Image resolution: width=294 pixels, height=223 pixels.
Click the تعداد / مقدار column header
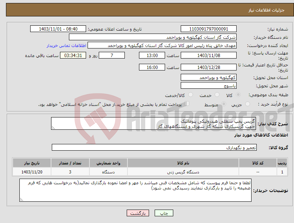(70, 163)
